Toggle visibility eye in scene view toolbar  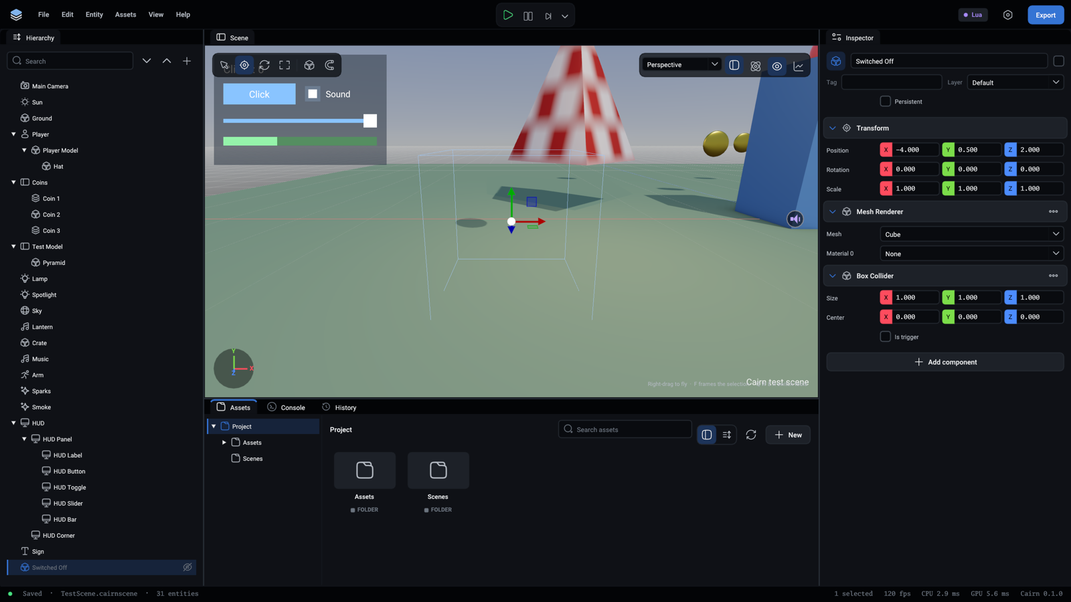click(x=777, y=66)
